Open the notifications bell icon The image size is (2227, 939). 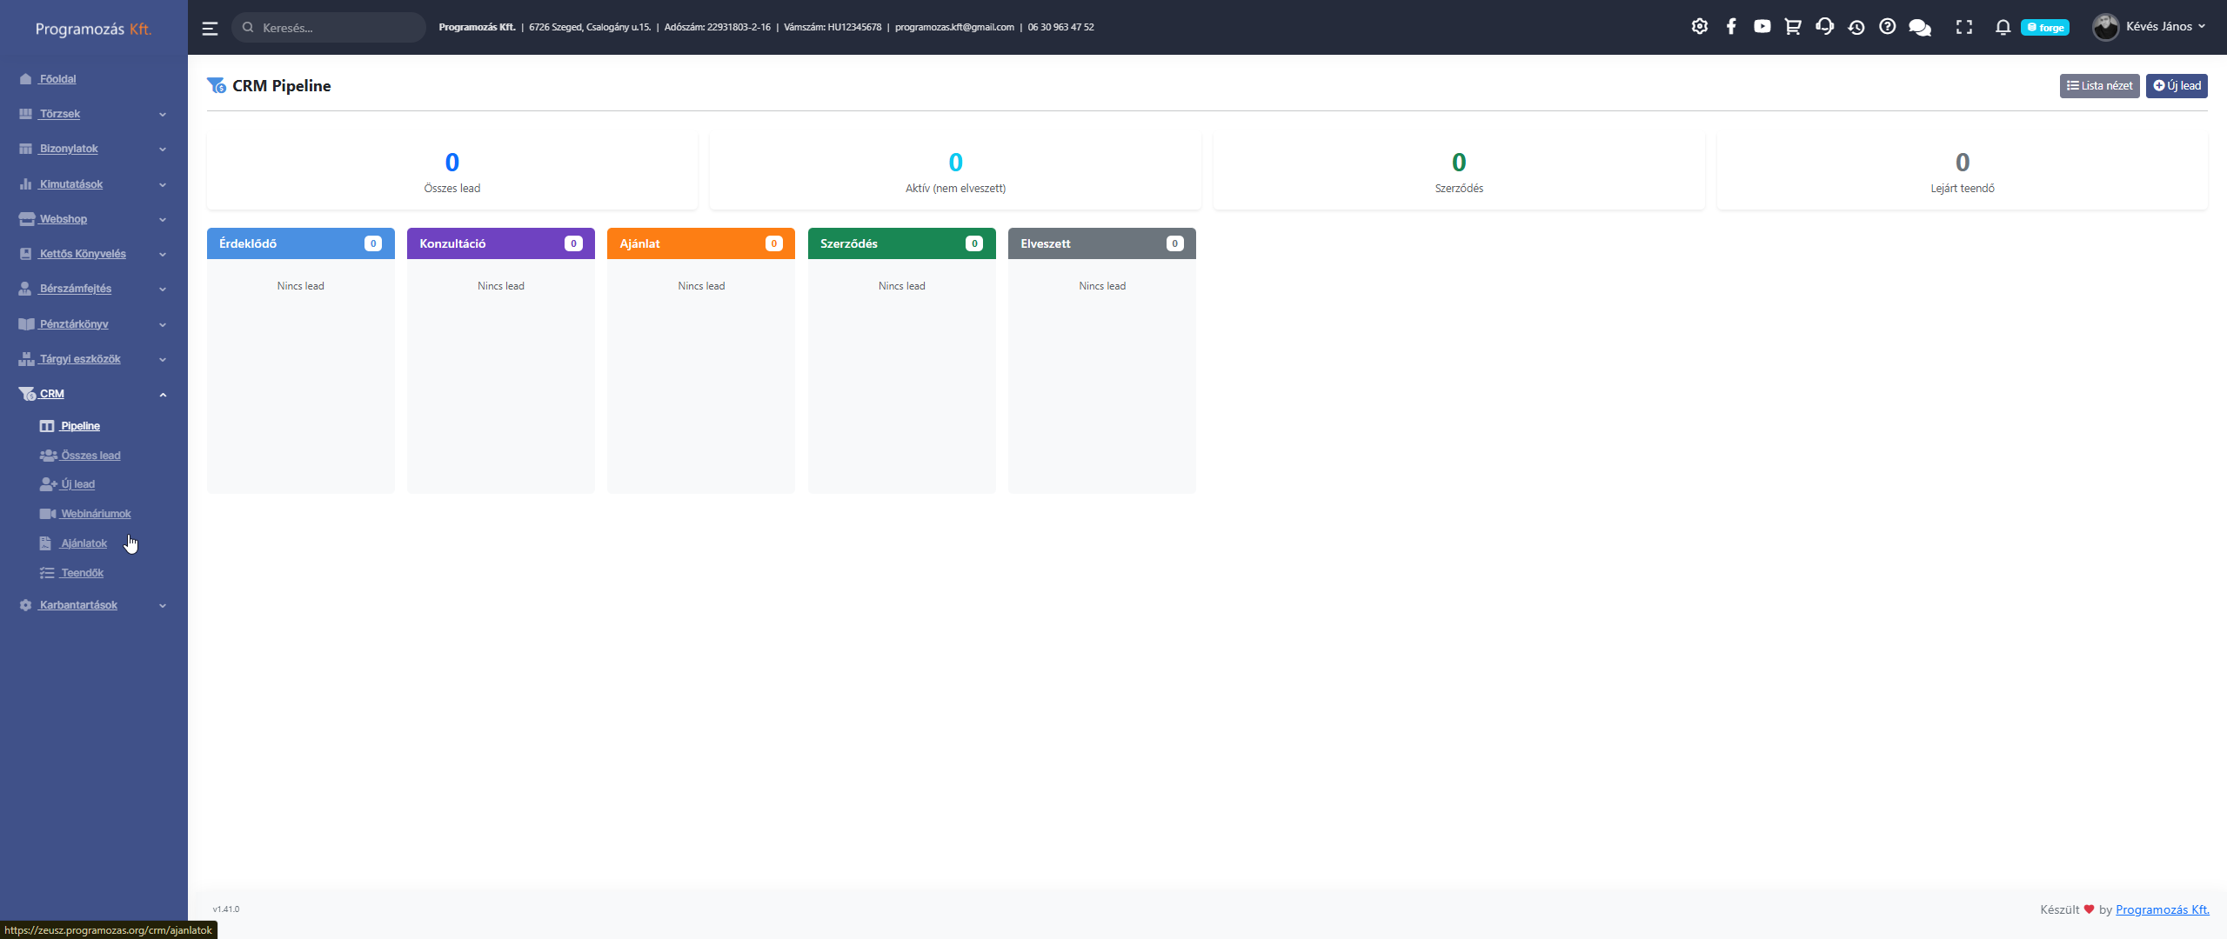(2003, 27)
